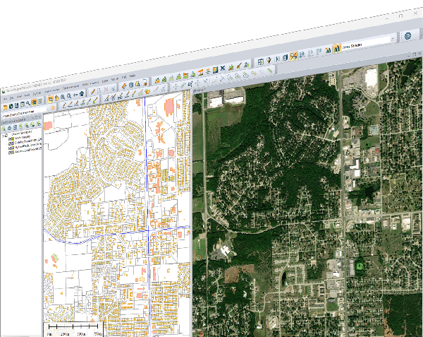Open the GPS menu
The height and width of the screenshot is (337, 423).
tap(124, 77)
